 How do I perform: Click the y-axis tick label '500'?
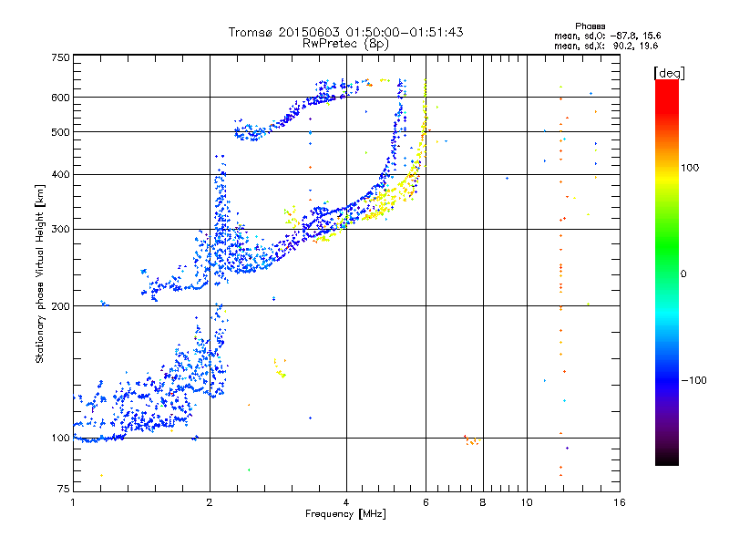click(60, 132)
